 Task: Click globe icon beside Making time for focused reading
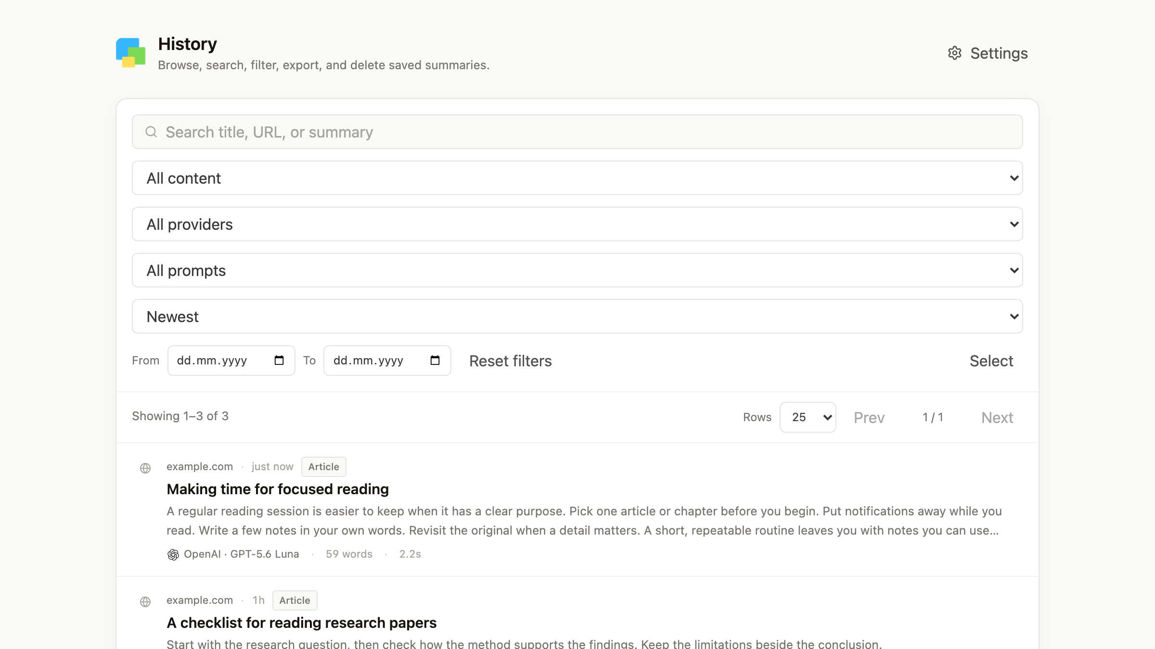[145, 468]
